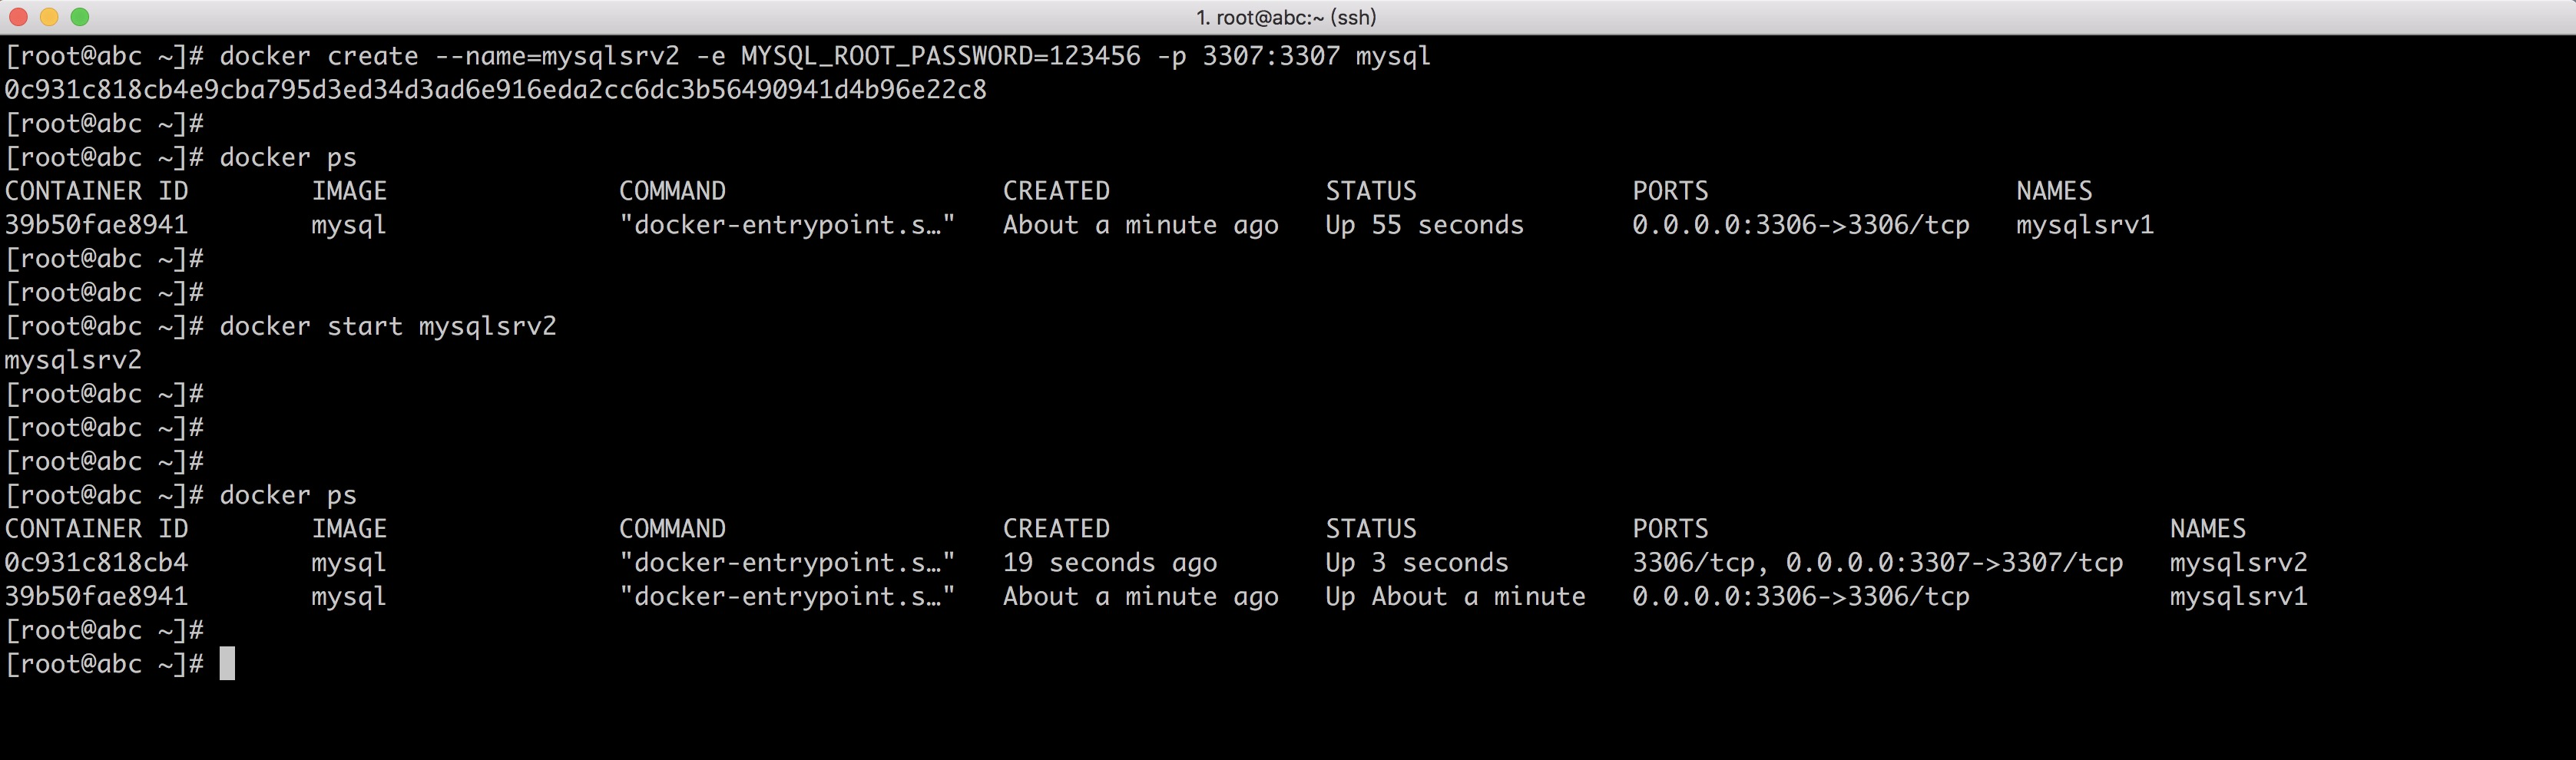This screenshot has width=2576, height=760.
Task: Click container ID 39b50fae8941 in first table
Action: [x=96, y=225]
